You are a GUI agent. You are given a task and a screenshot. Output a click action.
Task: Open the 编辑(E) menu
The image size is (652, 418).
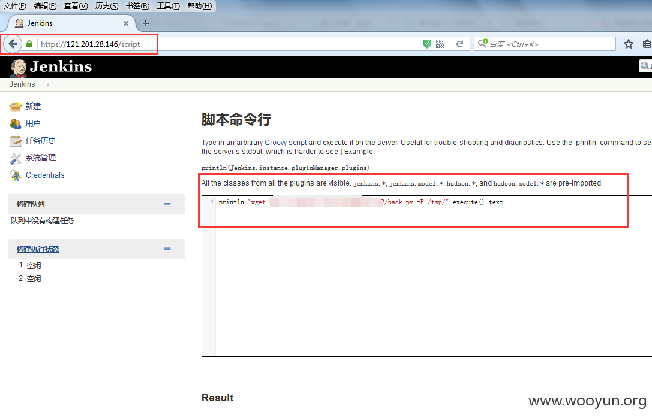[x=45, y=6]
